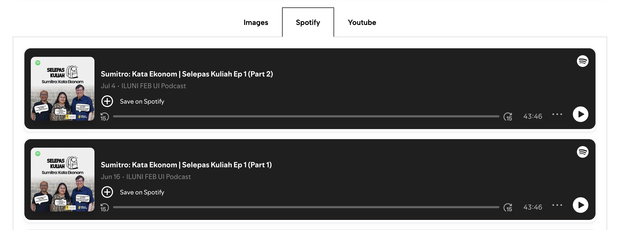Play the Part 2 episode
622x230 pixels.
580,114
